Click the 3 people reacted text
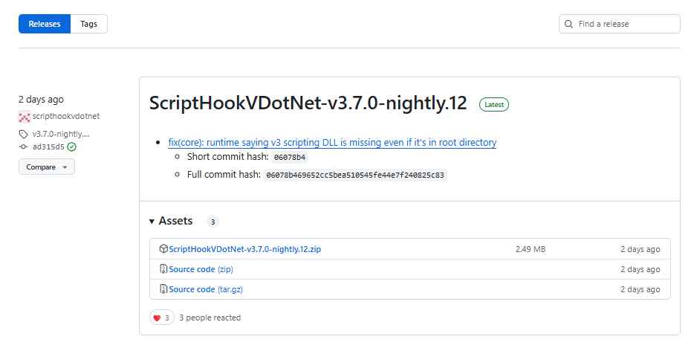Image resolution: width=694 pixels, height=345 pixels. tap(210, 317)
